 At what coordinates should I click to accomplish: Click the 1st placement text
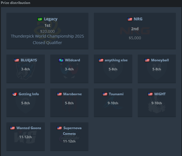tap(47, 25)
